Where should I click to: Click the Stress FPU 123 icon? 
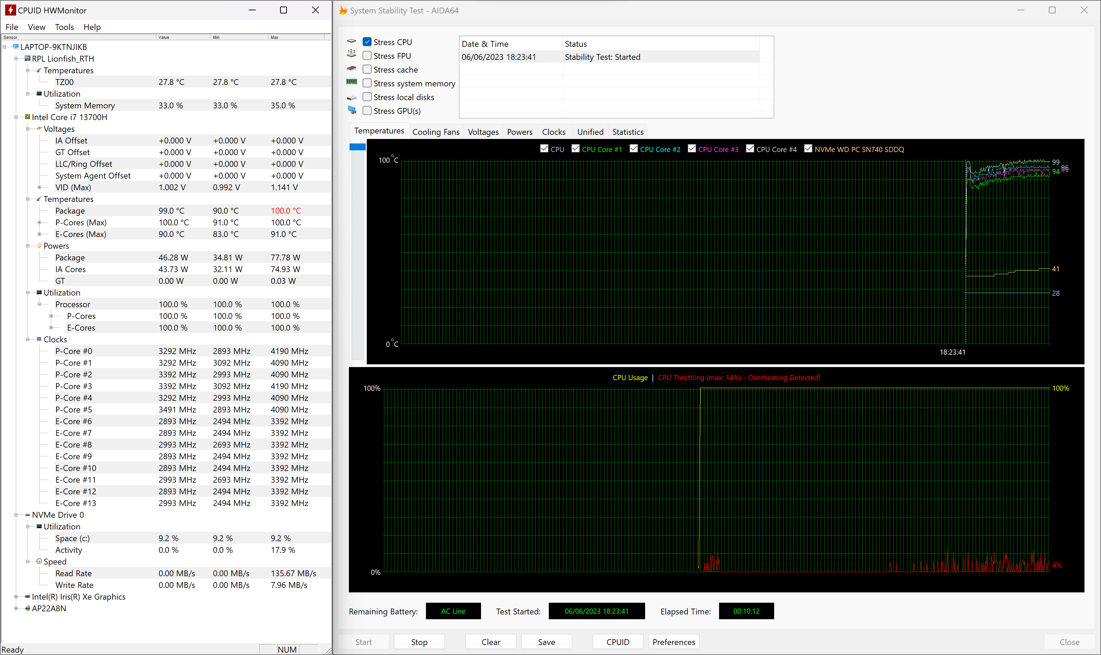coord(351,54)
